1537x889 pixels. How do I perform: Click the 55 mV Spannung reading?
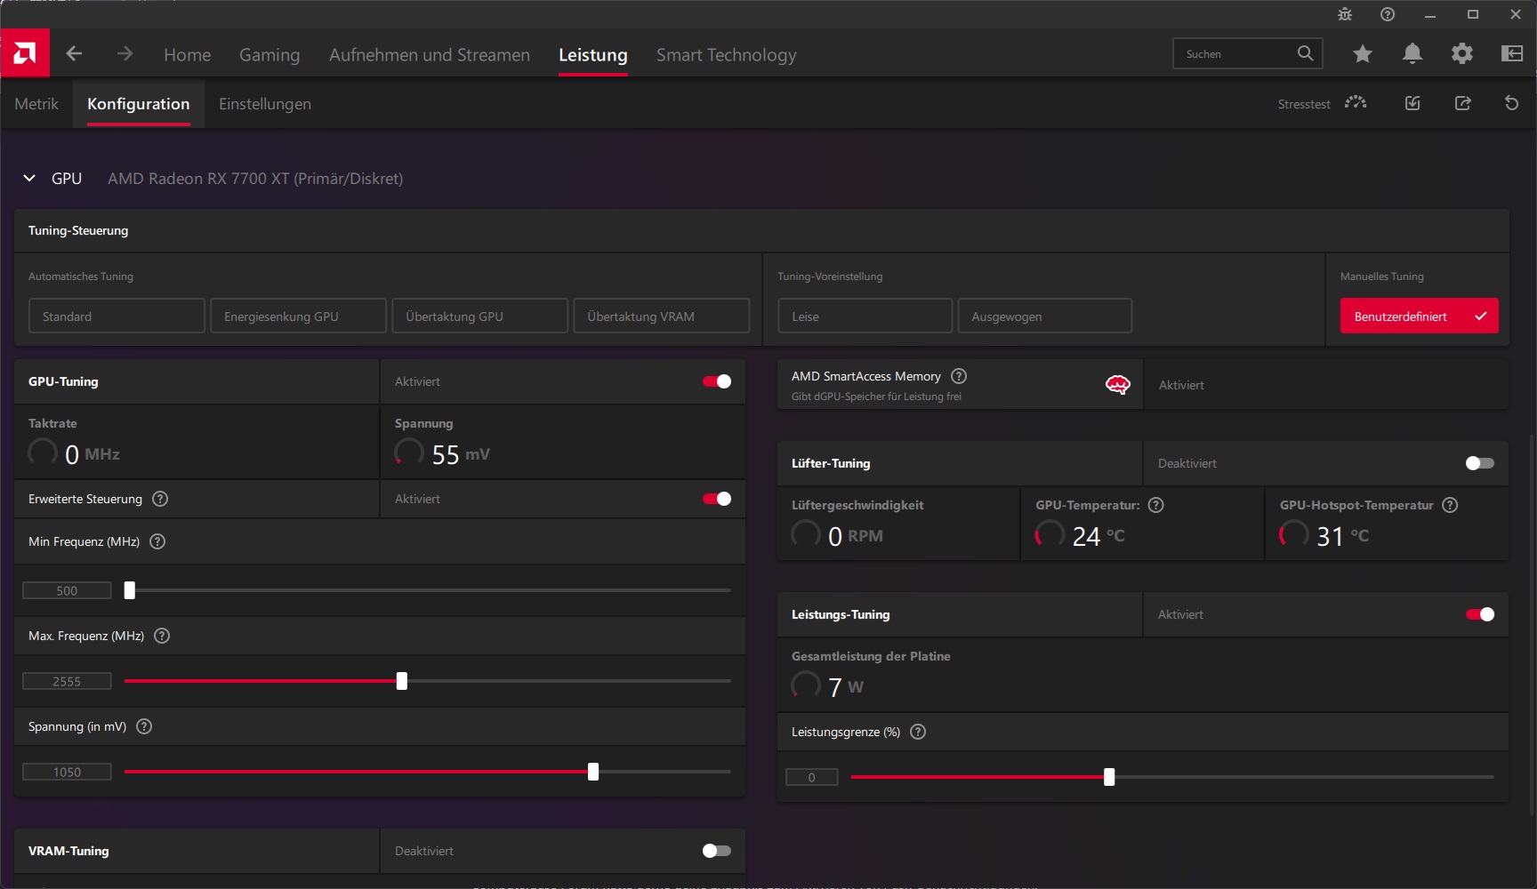tap(461, 454)
